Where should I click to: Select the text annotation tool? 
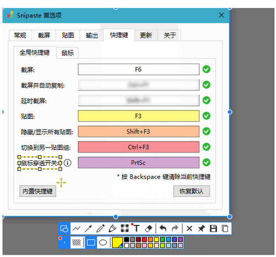136,229
